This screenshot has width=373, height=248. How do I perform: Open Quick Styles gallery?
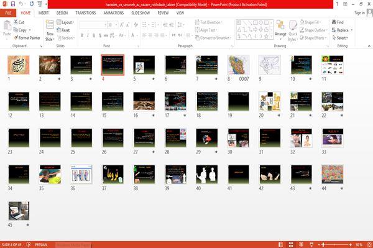[x=293, y=31]
